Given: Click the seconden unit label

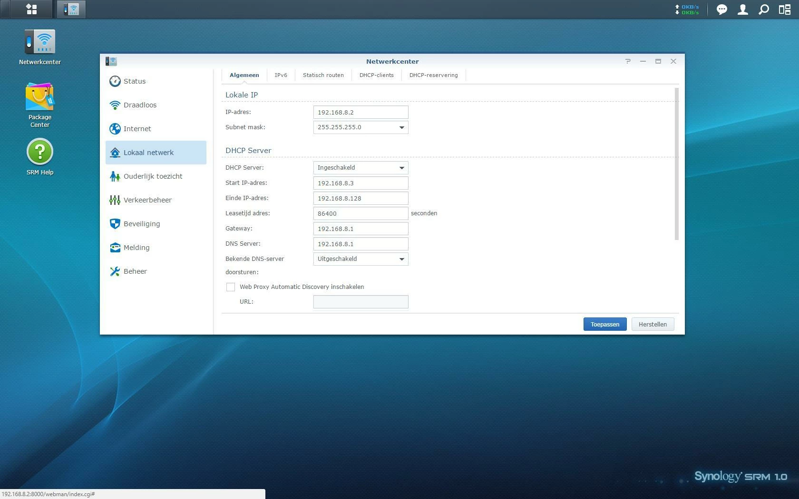Looking at the screenshot, I should (x=424, y=213).
